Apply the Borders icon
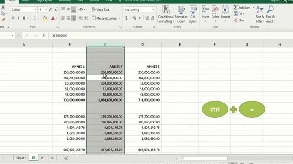 (34, 18)
